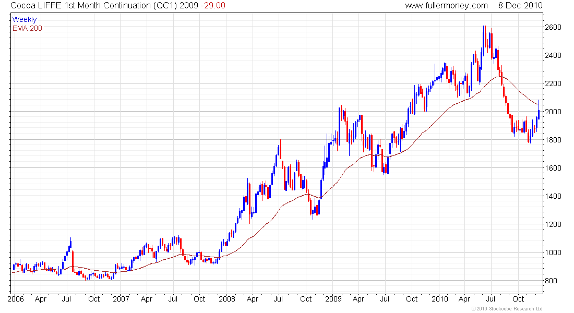Click the '2009' year label on time axis
The width and height of the screenshot is (574, 313).
(333, 299)
